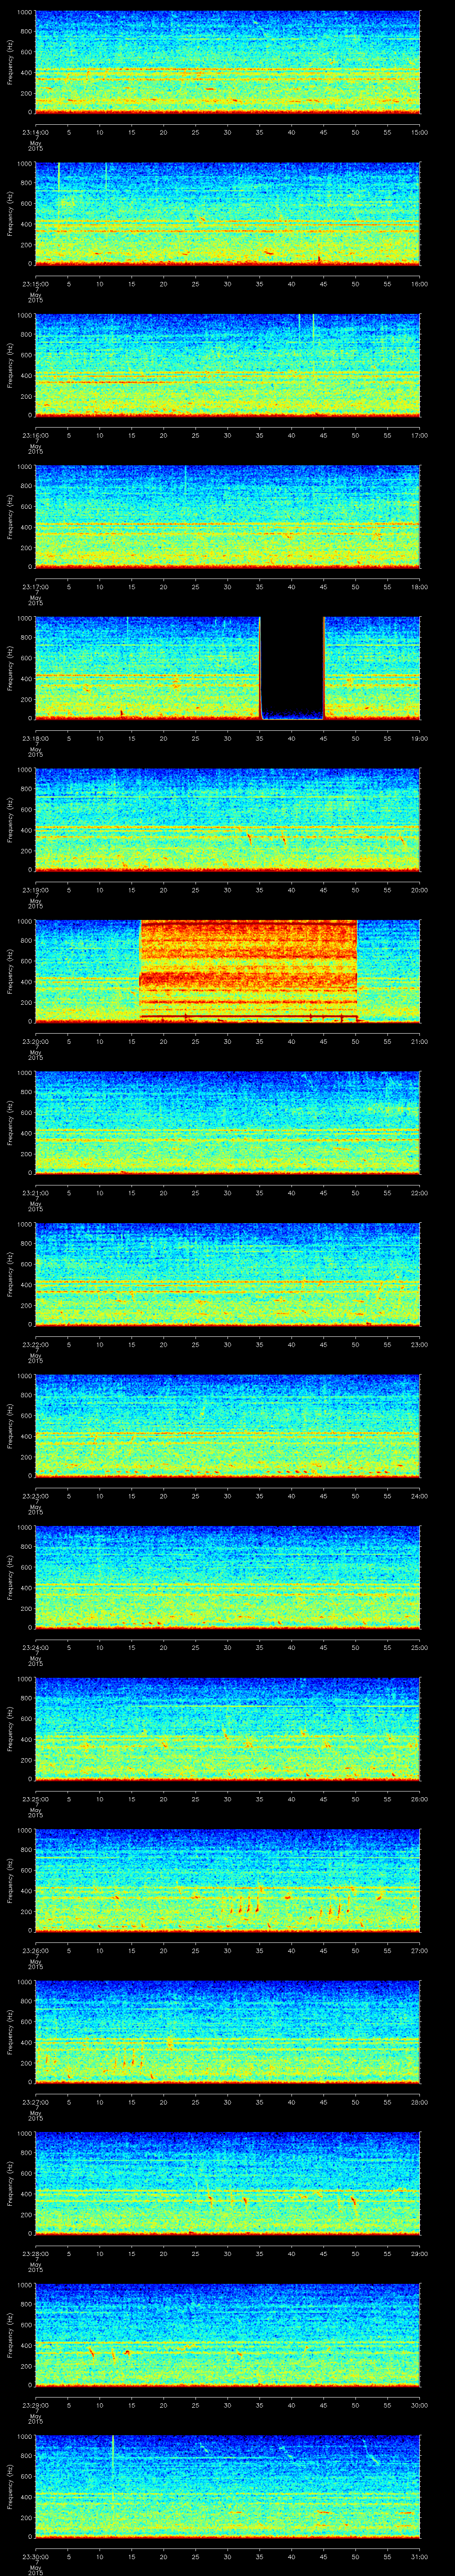
Task: Open the spectrogram panel starting at 23:29:00
Action: (227, 2335)
